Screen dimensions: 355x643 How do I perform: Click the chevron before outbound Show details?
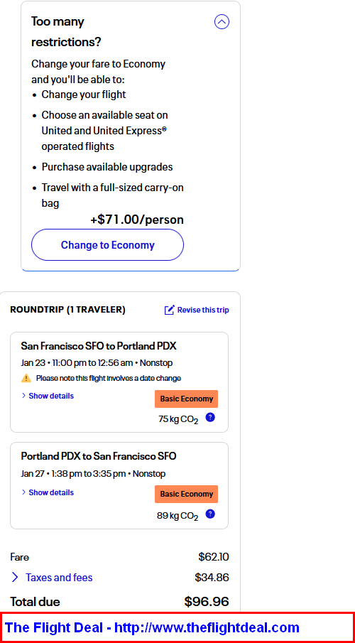[x=23, y=396]
